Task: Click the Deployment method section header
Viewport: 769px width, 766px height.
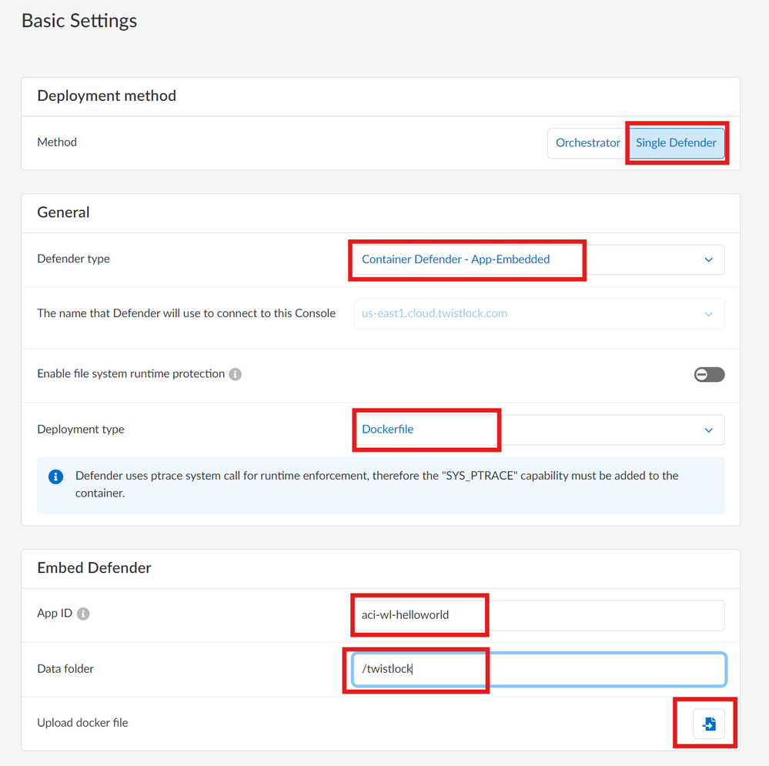Action: pos(107,96)
